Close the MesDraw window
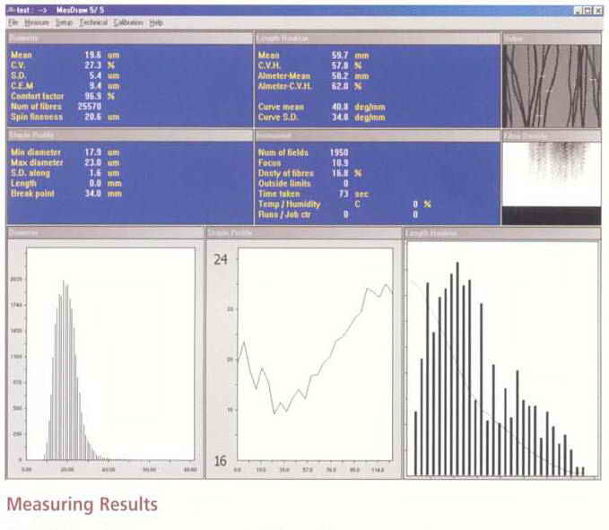Image resolution: width=609 pixels, height=530 pixels. pos(598,10)
